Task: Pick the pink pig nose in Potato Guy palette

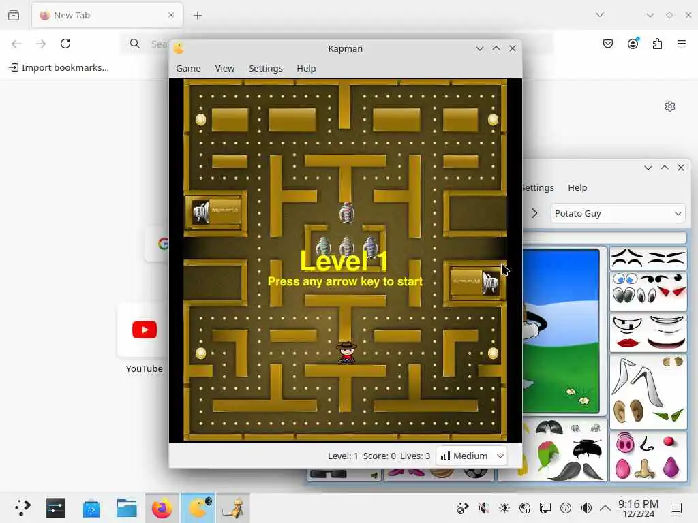Action: coord(626,443)
